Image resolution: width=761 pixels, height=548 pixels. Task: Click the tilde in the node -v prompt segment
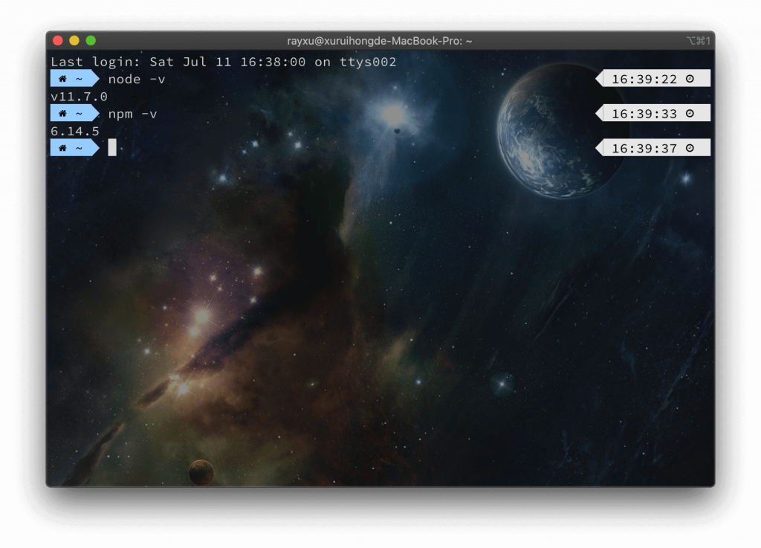click(x=79, y=79)
